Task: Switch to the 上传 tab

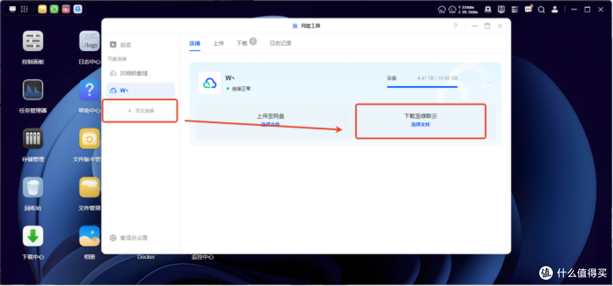Action: pos(218,43)
